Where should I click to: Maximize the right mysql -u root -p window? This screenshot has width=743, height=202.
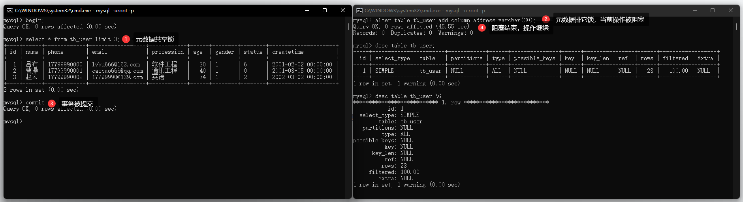tap(713, 11)
